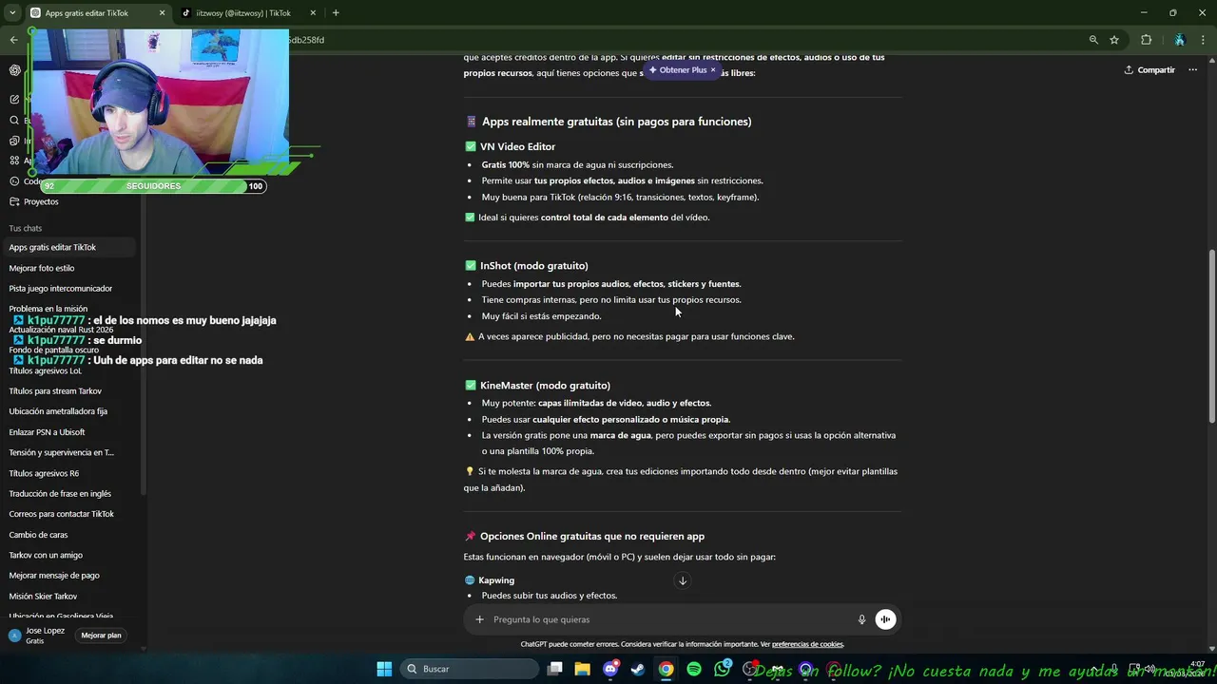The height and width of the screenshot is (684, 1217).
Task: Go back with the browser back arrow
Action: 13,40
